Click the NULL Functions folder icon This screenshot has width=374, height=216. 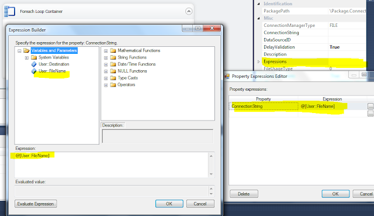click(x=113, y=71)
